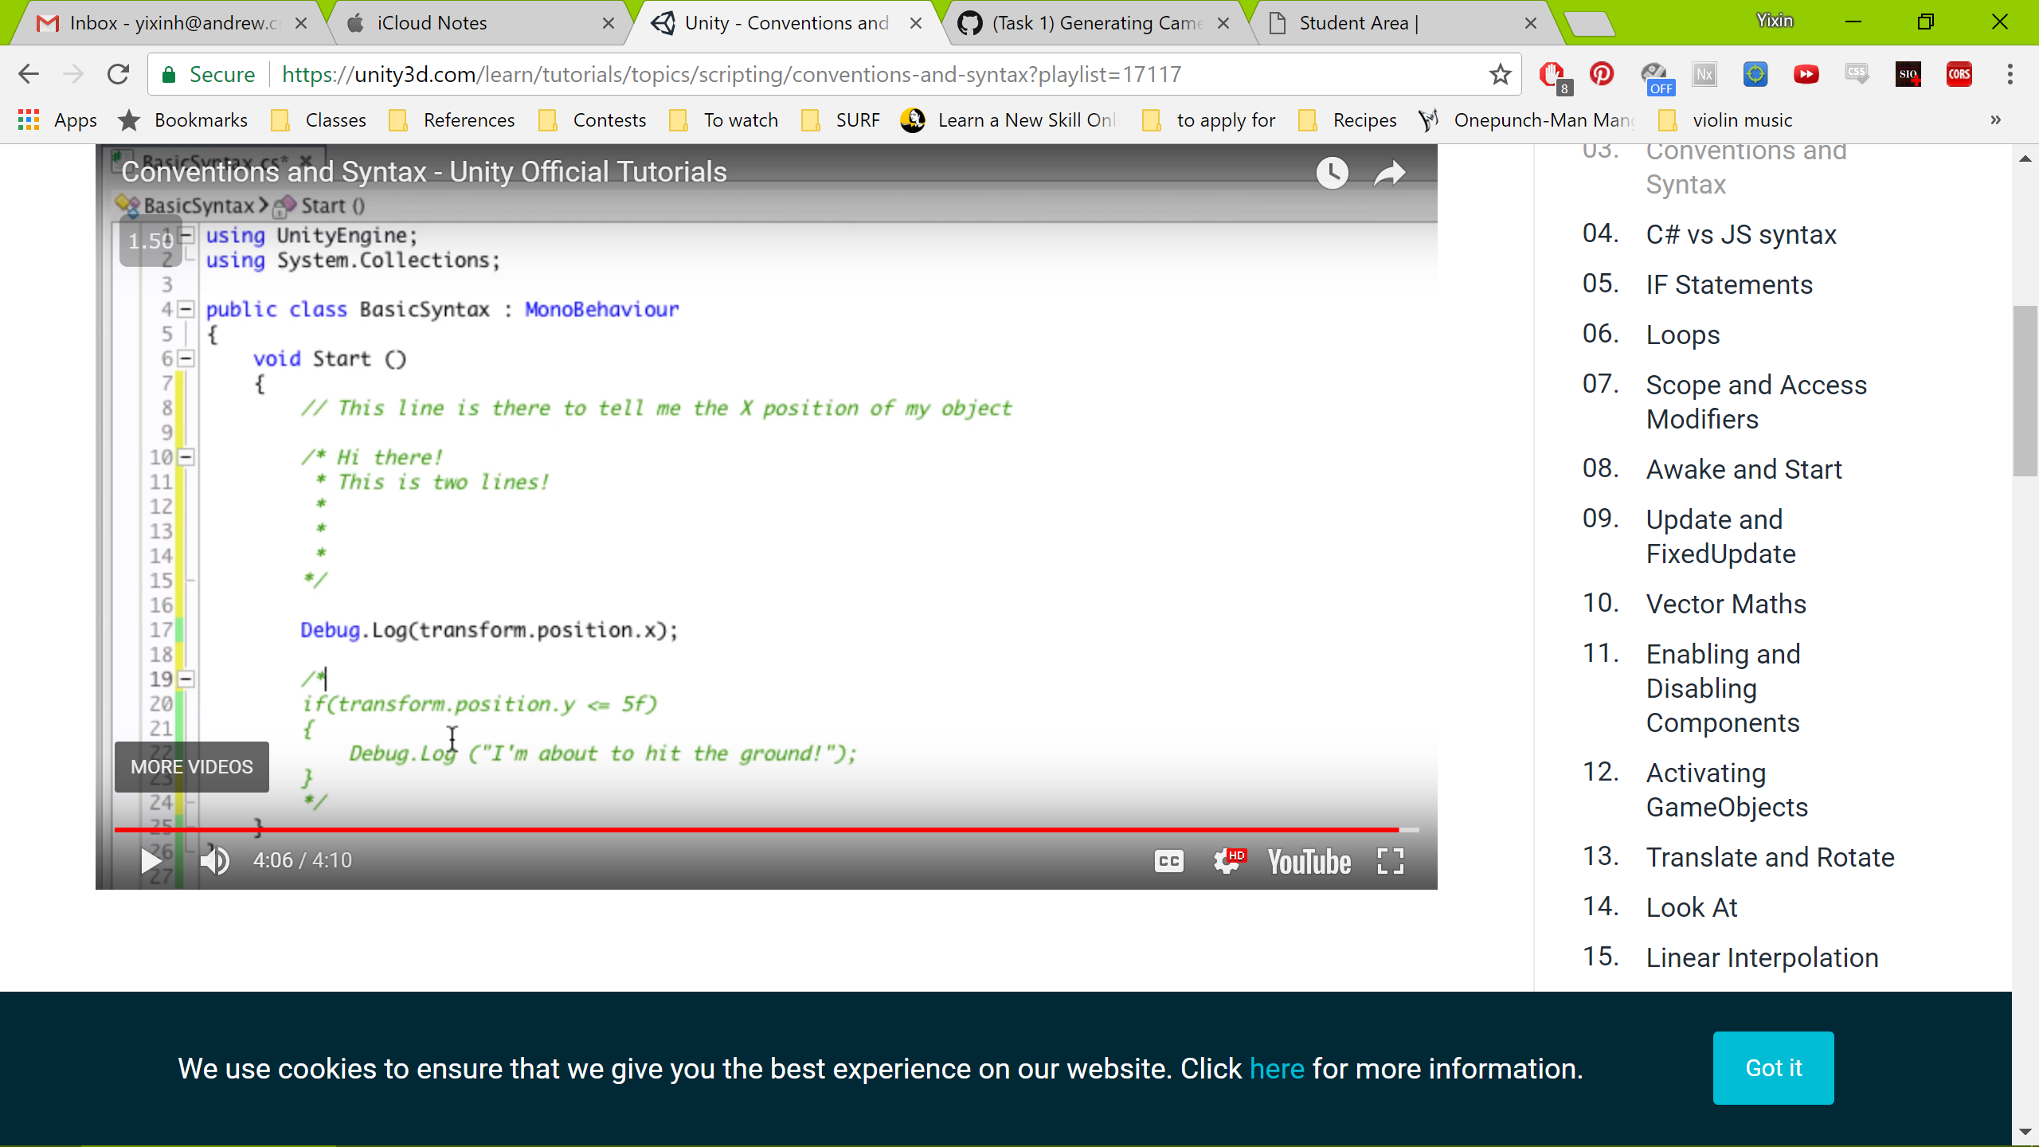
Task: Open the to apply for folder
Action: 1208,120
